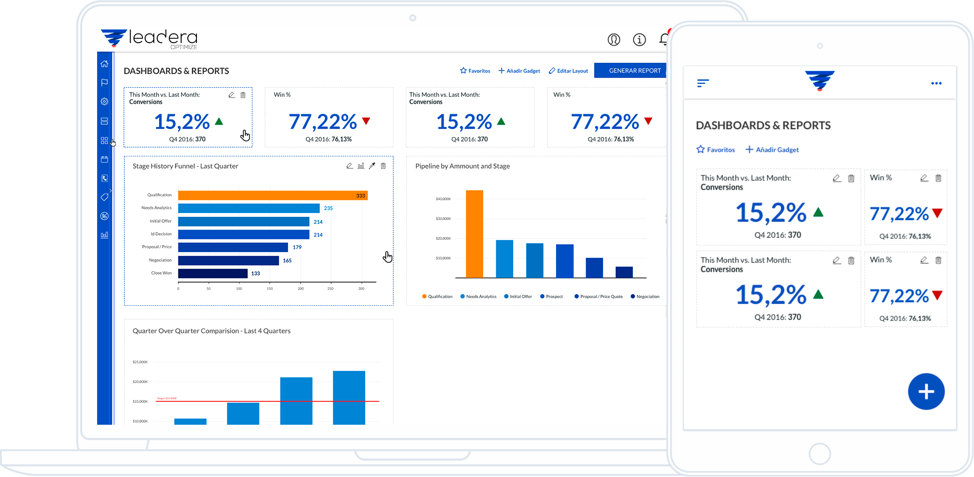This screenshot has height=477, width=974.
Task: Edit the bottom Win % card on tablet
Action: tap(924, 260)
